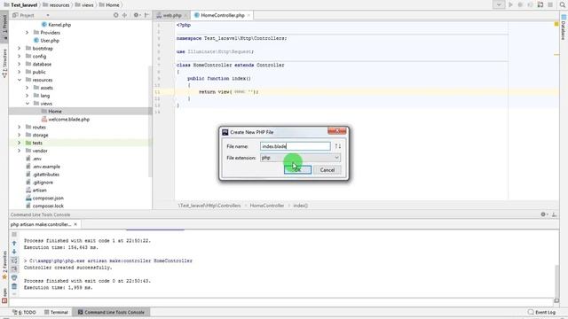568x319 pixels.
Task: Expand the public folder
Action: click(20, 72)
